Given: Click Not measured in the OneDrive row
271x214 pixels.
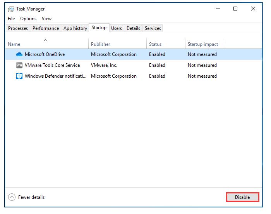Looking at the screenshot, I should 202,54.
